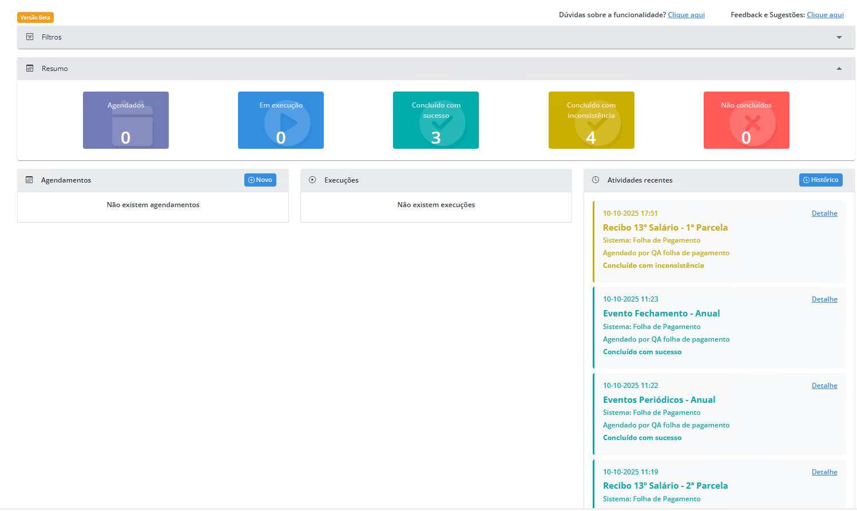Viewport: 857px width, 511px height.
Task: Open Detalhe for Recibo 13º Salário 2ª Parcela
Action: pyautogui.click(x=824, y=472)
